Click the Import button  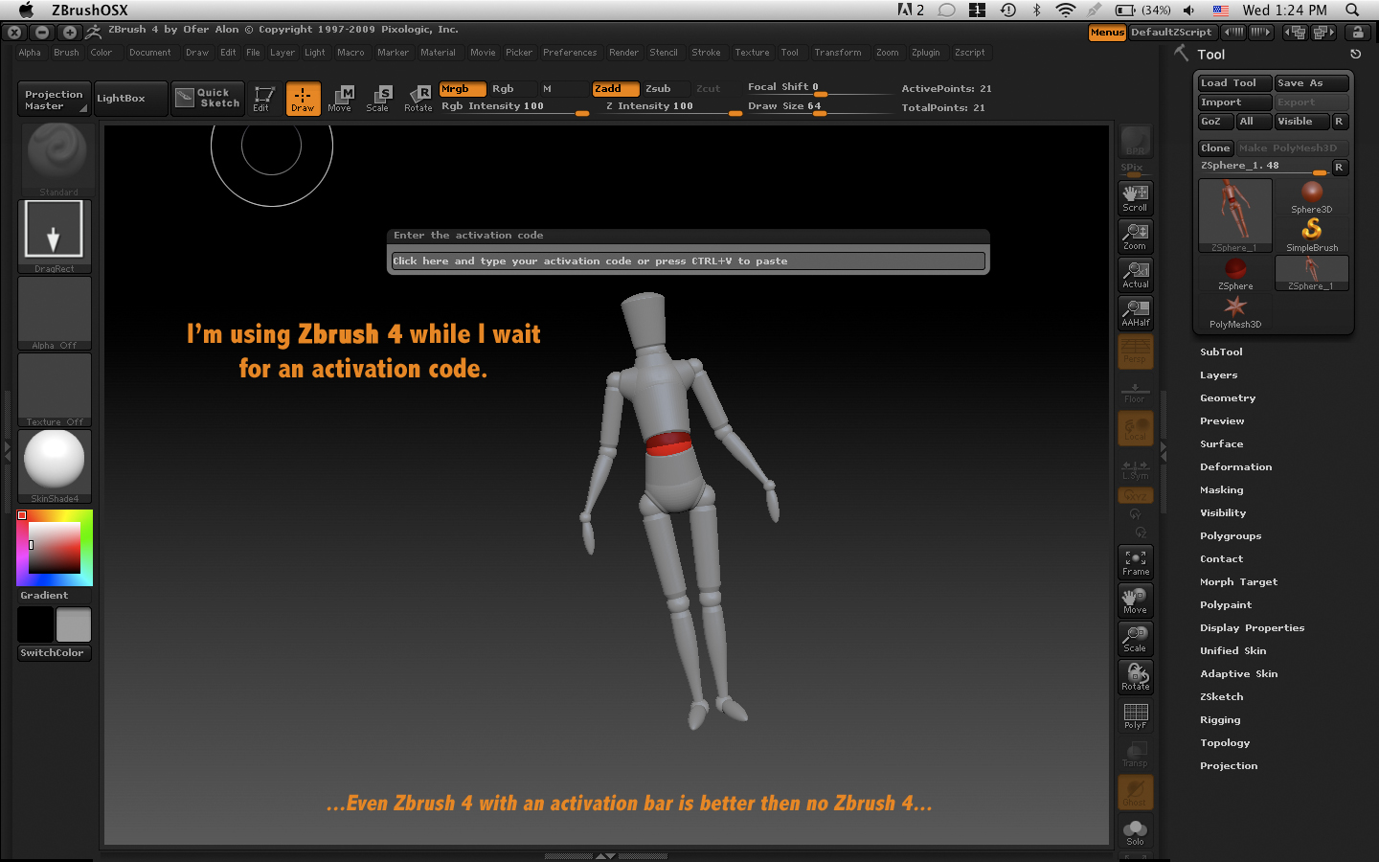coord(1234,102)
